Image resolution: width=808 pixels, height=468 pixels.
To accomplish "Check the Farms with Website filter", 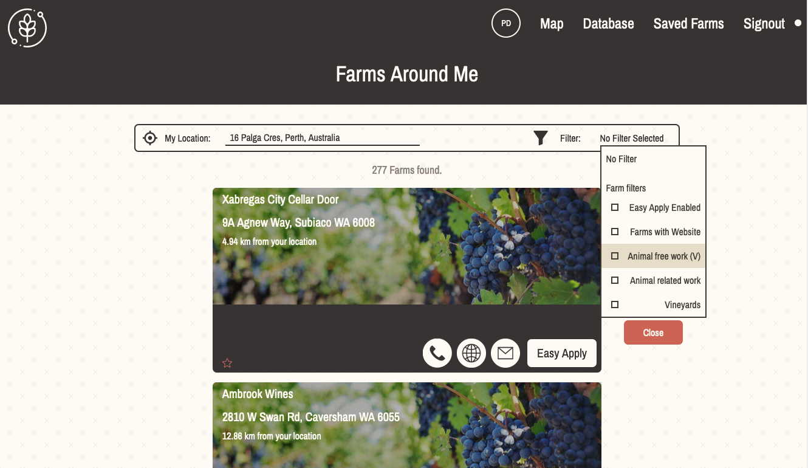I will point(615,232).
